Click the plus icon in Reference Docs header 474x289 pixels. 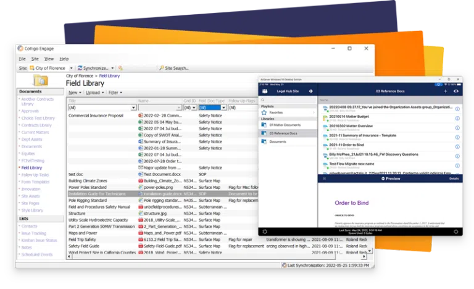(x=445, y=91)
